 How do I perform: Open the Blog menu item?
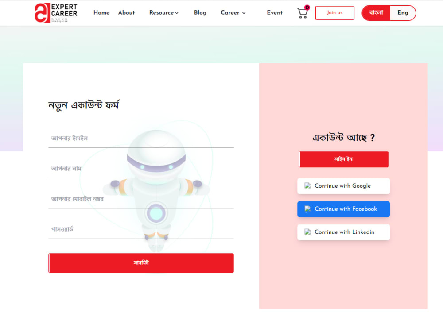tap(200, 13)
